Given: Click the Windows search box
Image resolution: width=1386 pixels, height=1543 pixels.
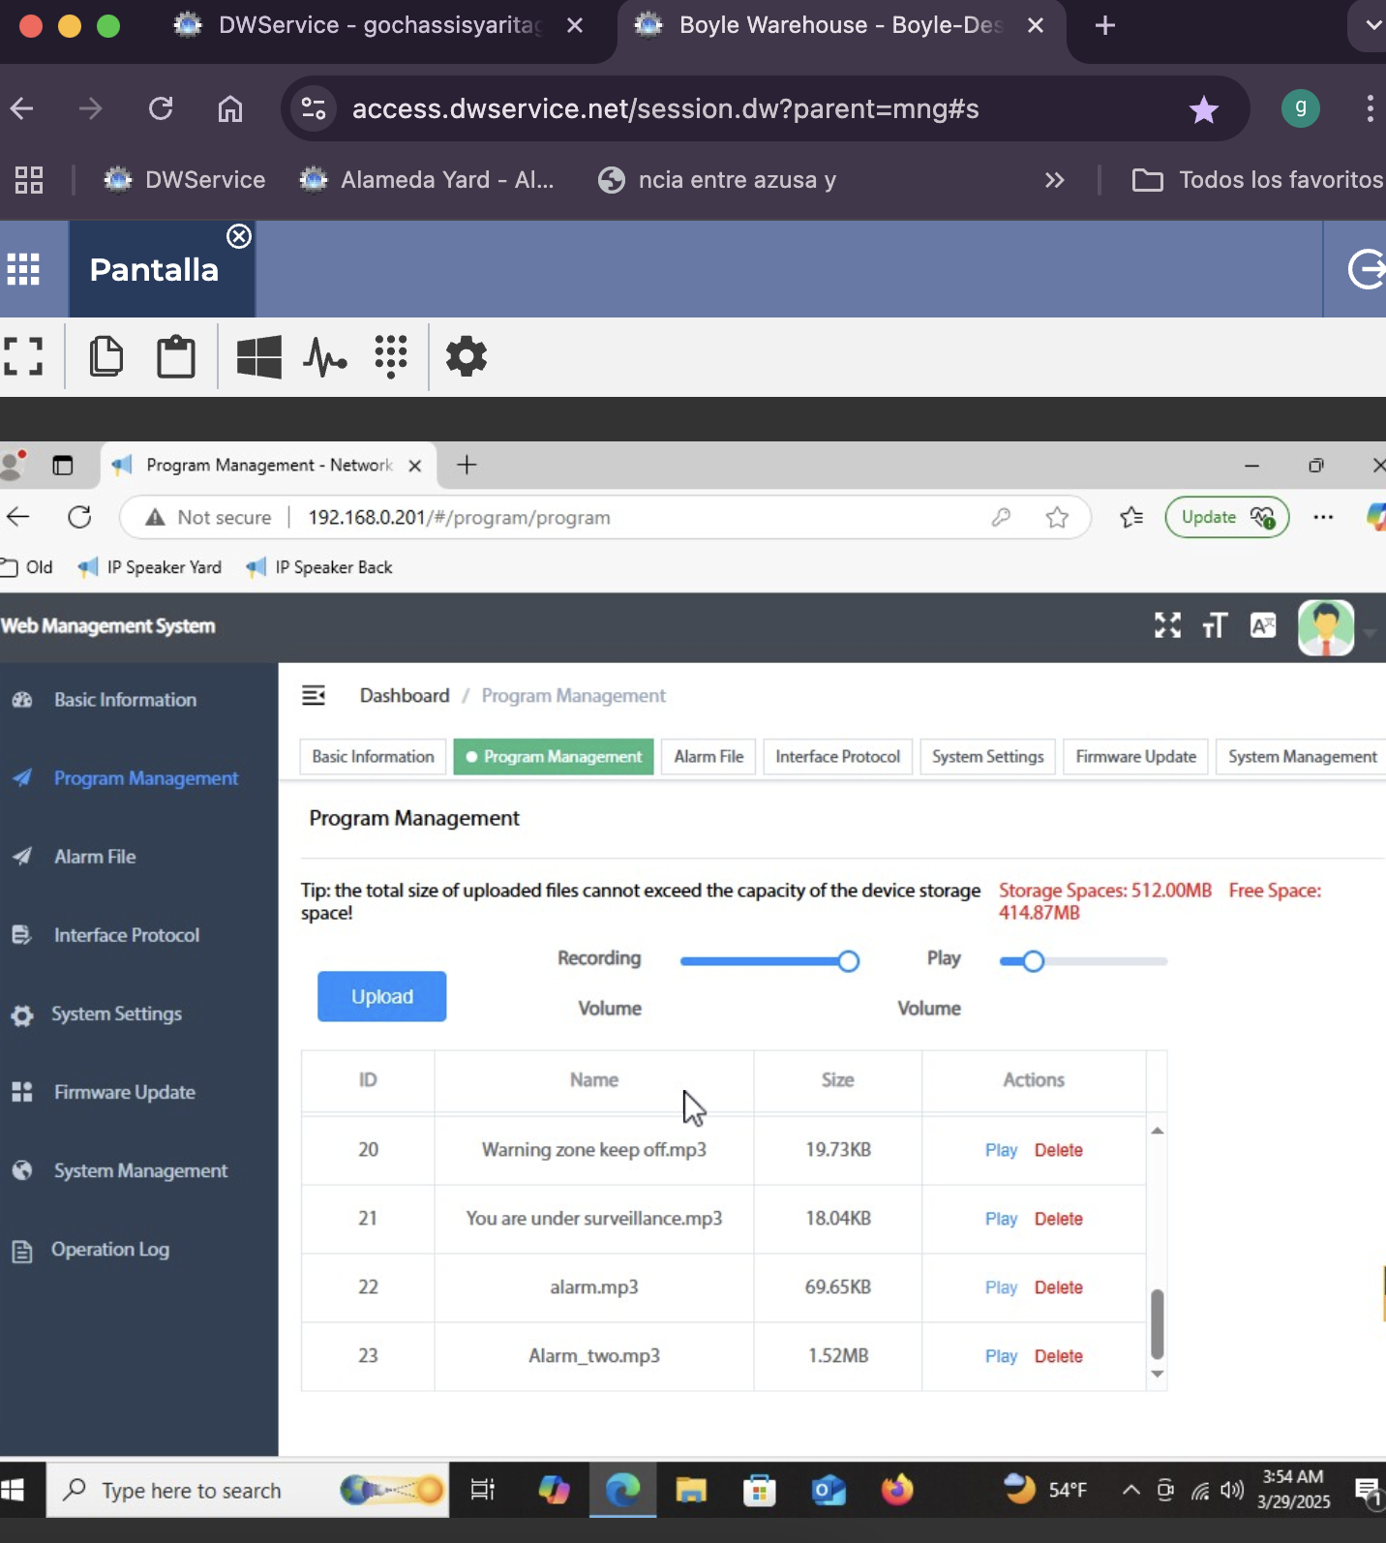Looking at the screenshot, I should (x=246, y=1490).
